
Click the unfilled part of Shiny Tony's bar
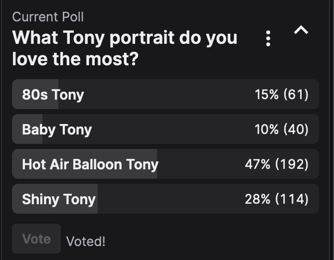(x=169, y=199)
